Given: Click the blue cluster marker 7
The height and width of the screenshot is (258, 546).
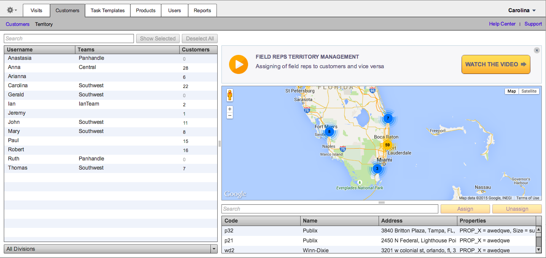Looking at the screenshot, I should point(388,118).
